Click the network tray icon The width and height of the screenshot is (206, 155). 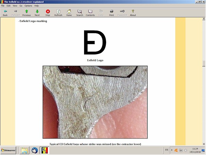[181, 150]
